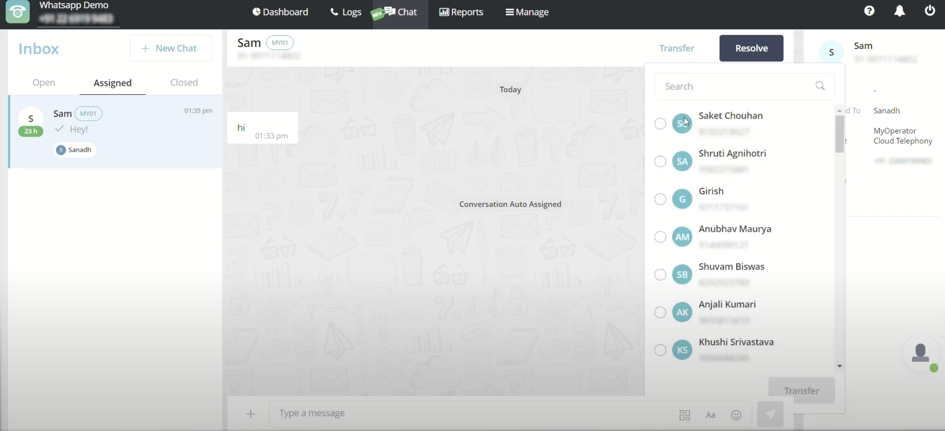Click Transfer button at bottom of agent list
The width and height of the screenshot is (945, 431).
(x=802, y=390)
